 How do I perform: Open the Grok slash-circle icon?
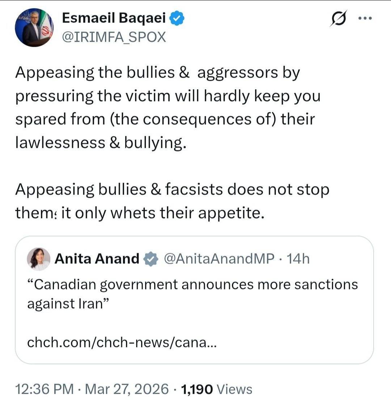click(339, 19)
